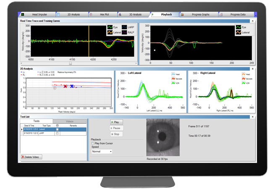Collapse the Test List panel
273x189 pixels.
point(252,116)
